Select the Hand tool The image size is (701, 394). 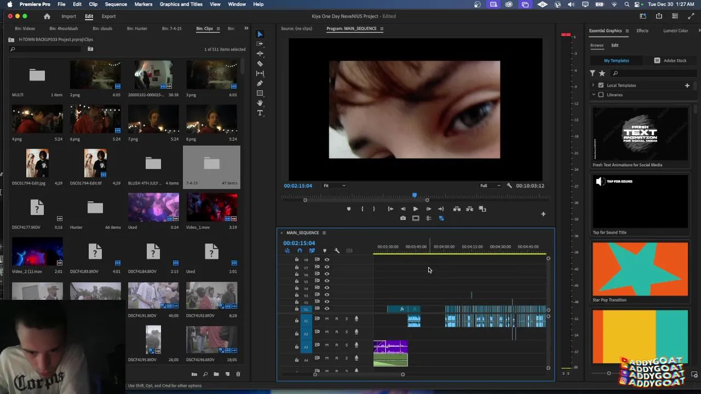tap(260, 103)
